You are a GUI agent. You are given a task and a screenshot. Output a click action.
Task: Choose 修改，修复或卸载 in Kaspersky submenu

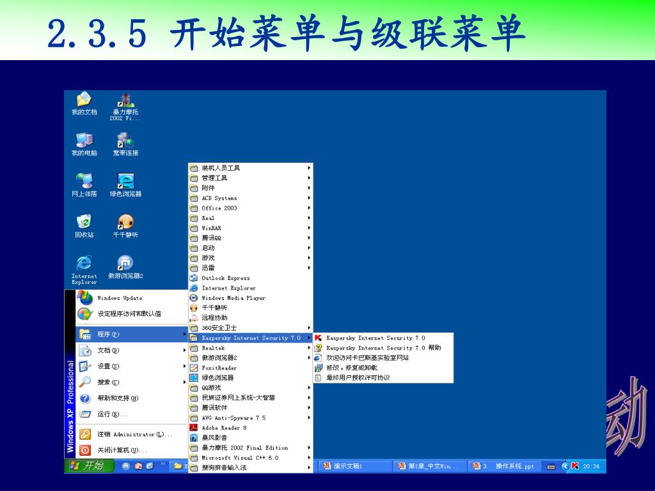[383, 368]
